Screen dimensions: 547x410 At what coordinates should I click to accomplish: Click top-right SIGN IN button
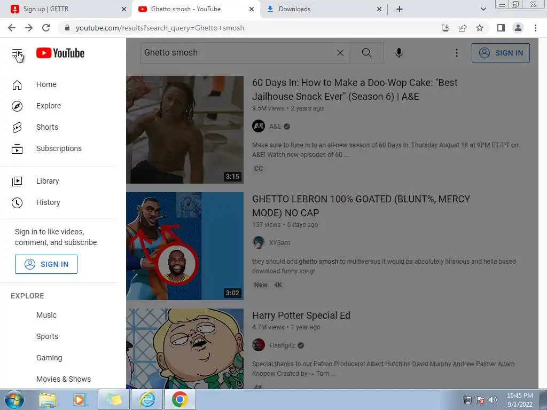click(501, 53)
